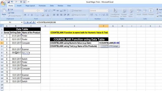Change text orientation
The height and width of the screenshot is (91, 162).
pyautogui.click(x=65, y=11)
